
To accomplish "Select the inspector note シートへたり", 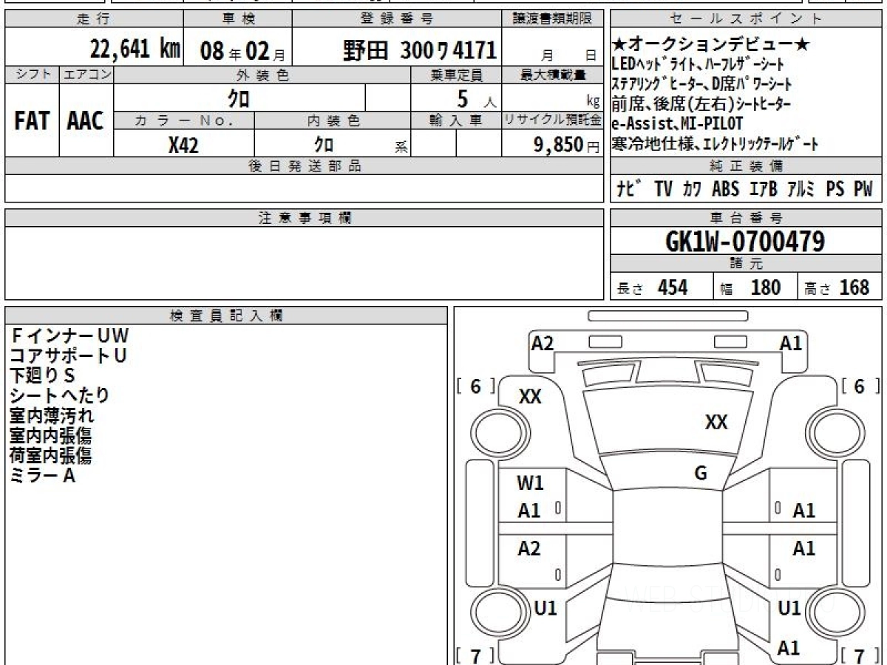I will coord(60,395).
